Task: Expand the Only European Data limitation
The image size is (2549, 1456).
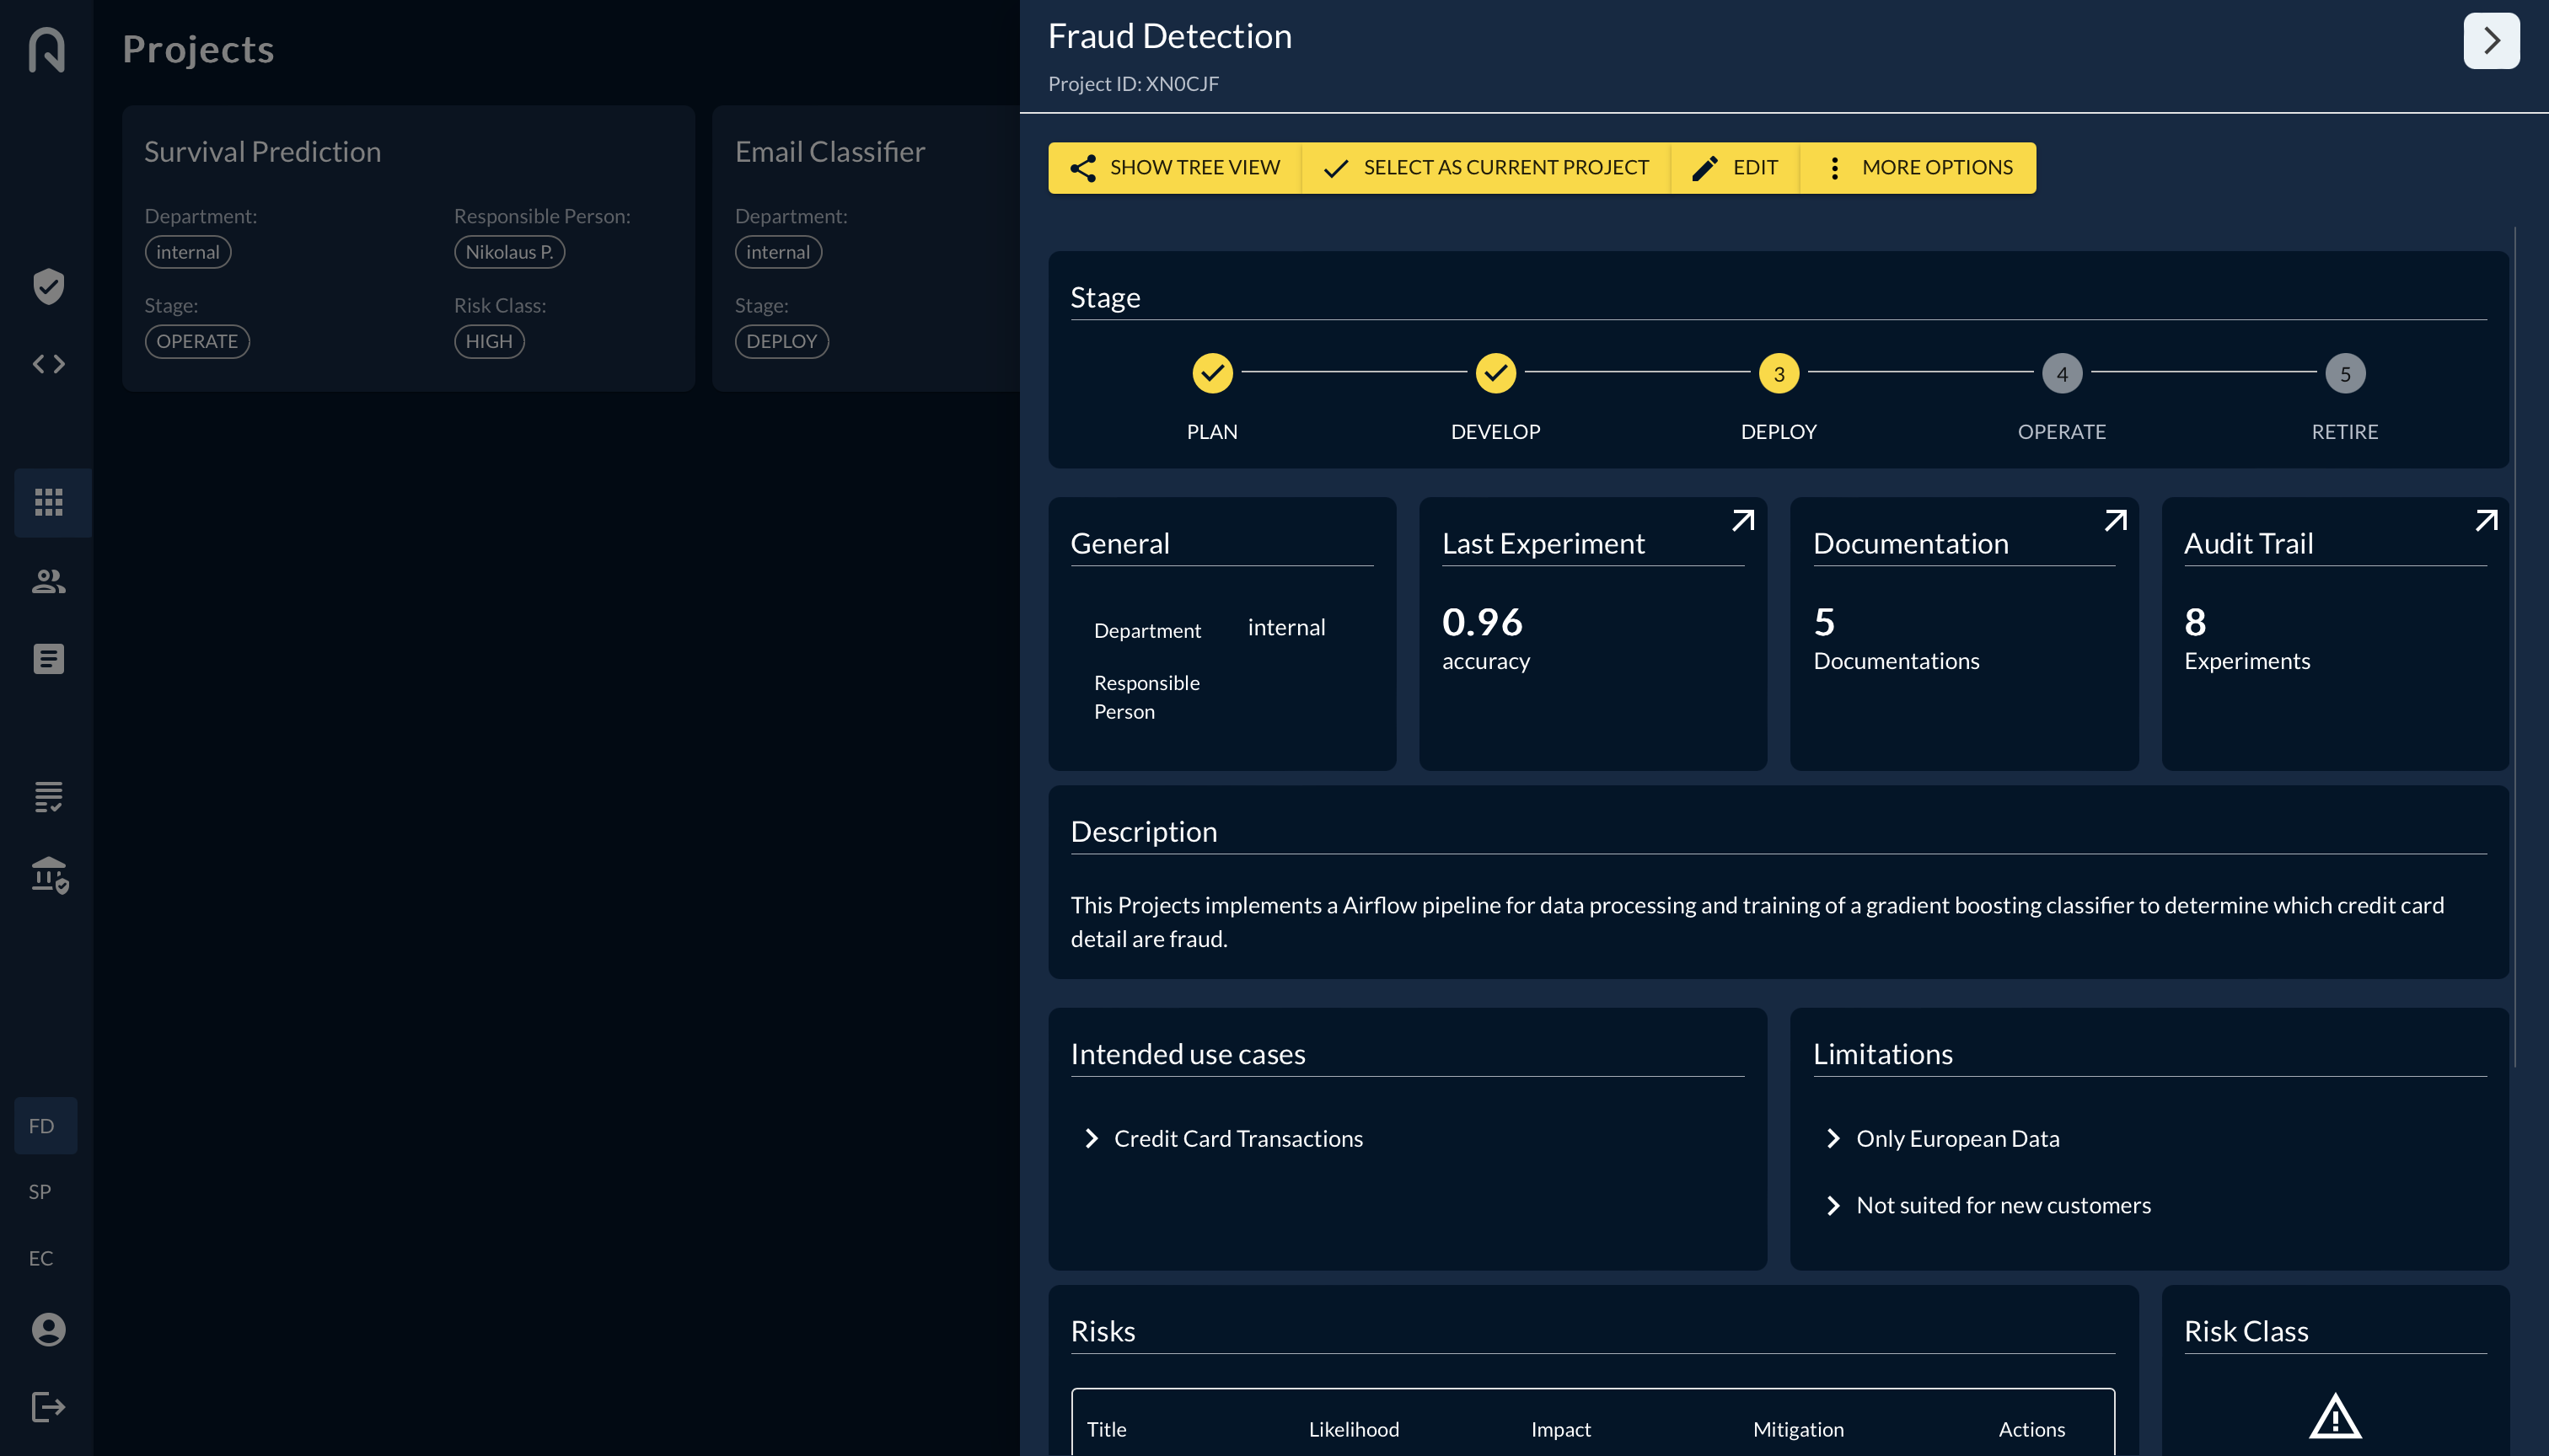Action: pyautogui.click(x=1833, y=1139)
